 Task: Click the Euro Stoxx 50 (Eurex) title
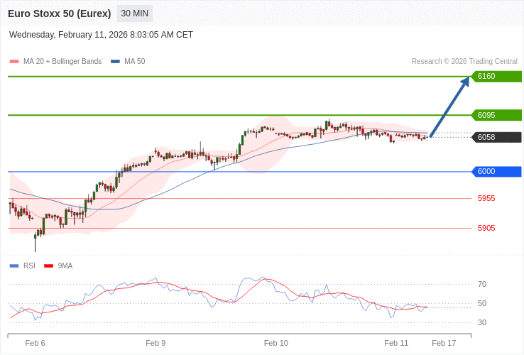[x=60, y=13]
